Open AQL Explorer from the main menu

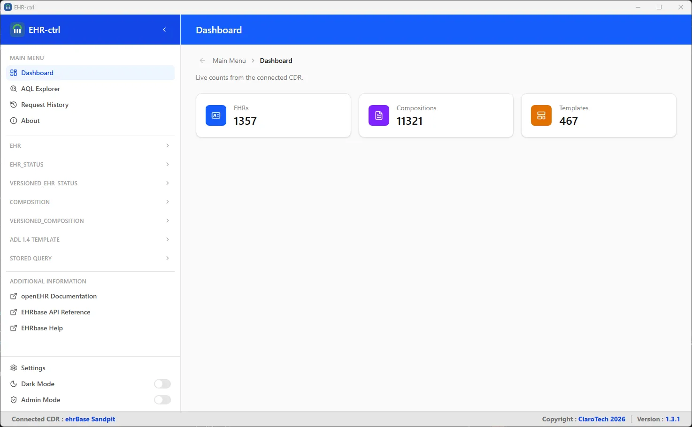click(x=90, y=89)
